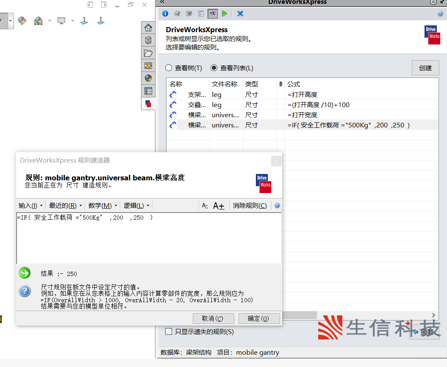Expand the View Settings dropdown arrow
The width and height of the screenshot is (447, 367).
point(72,20)
